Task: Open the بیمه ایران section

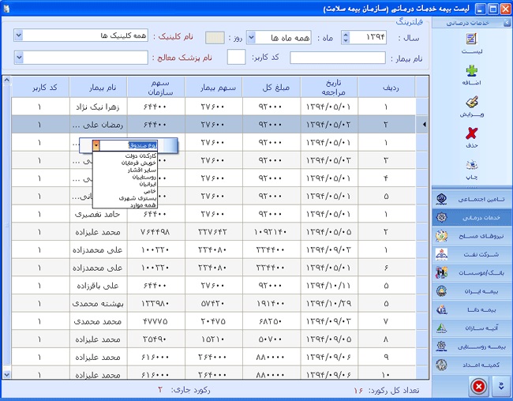Action: pos(472,291)
